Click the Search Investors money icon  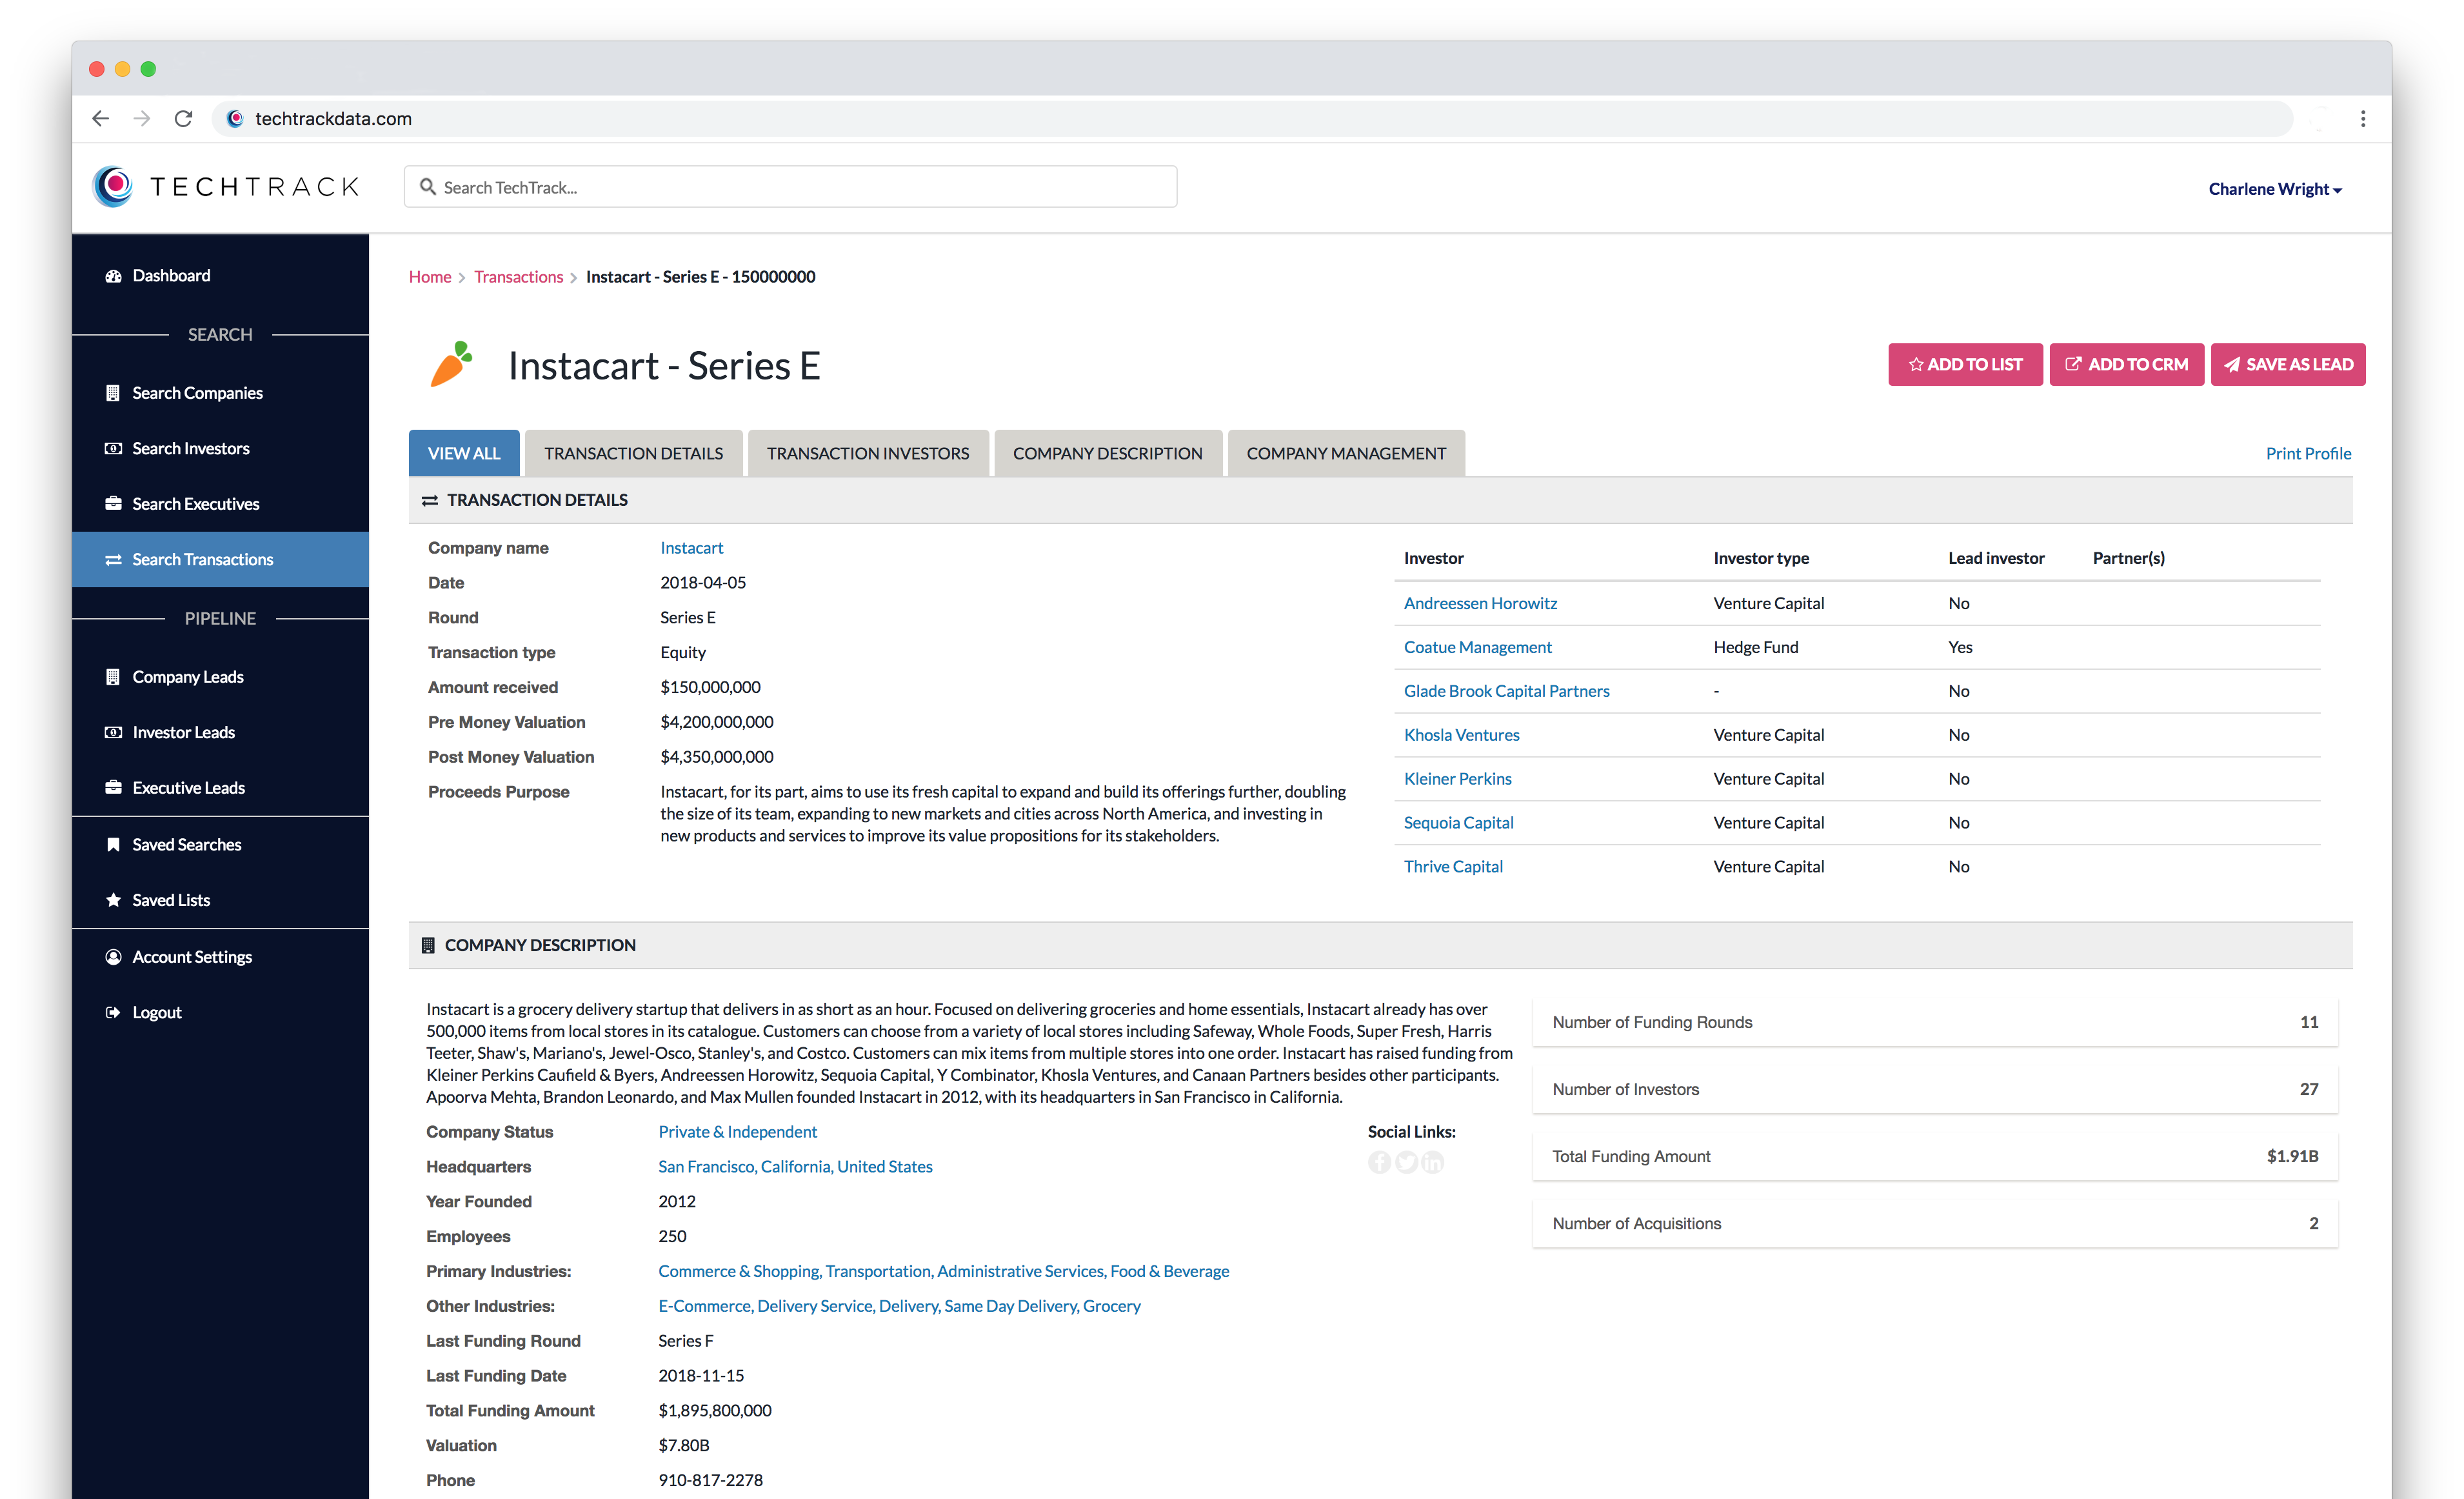[113, 448]
